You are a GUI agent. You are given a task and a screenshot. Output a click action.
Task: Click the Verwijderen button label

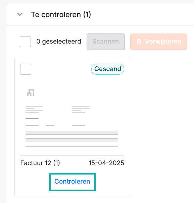pos(163,42)
